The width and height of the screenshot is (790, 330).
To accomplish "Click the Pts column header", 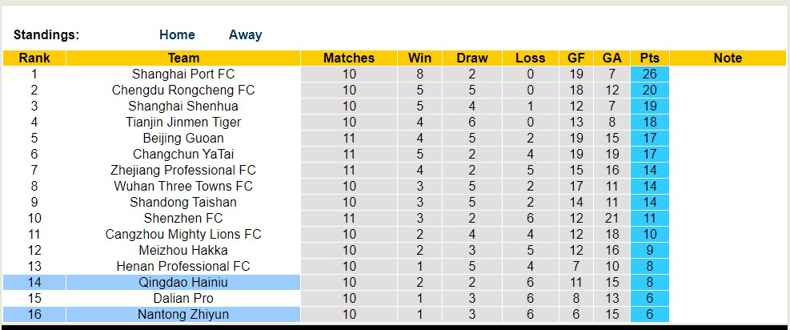I will coord(649,58).
